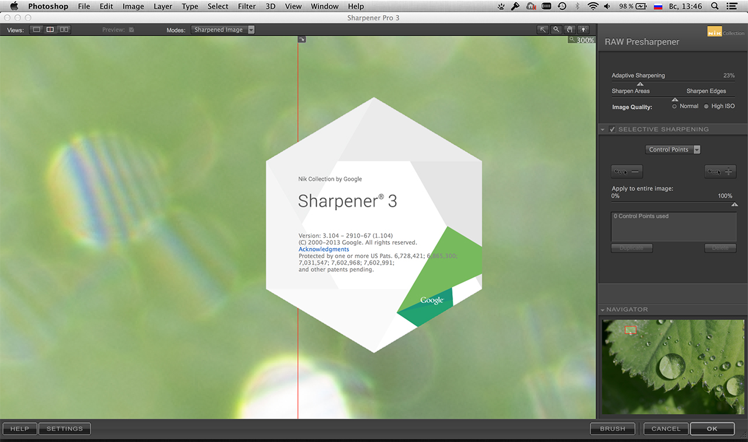
Task: Click the OK button
Action: 712,429
